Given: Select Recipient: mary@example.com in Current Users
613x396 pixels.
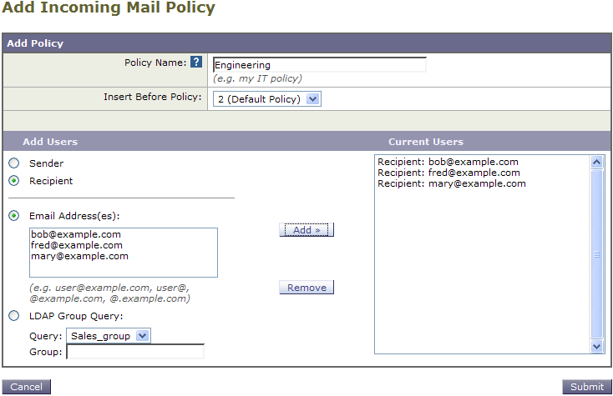Looking at the screenshot, I should click(452, 183).
